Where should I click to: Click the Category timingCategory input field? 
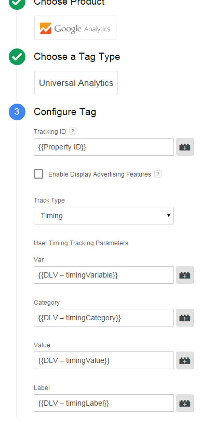click(x=104, y=318)
